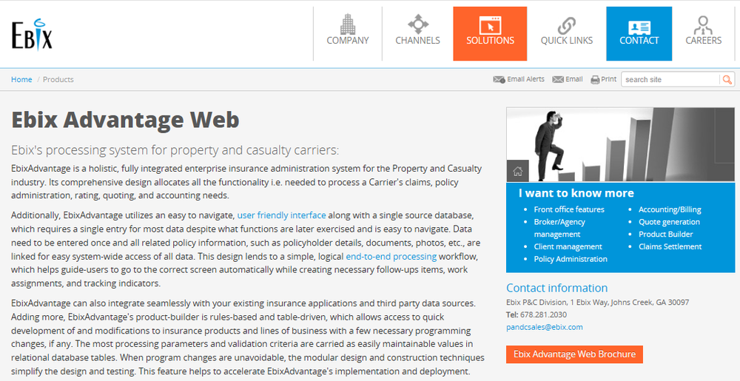Click the home icon on banner image
The image size is (740, 381).
coord(517,171)
